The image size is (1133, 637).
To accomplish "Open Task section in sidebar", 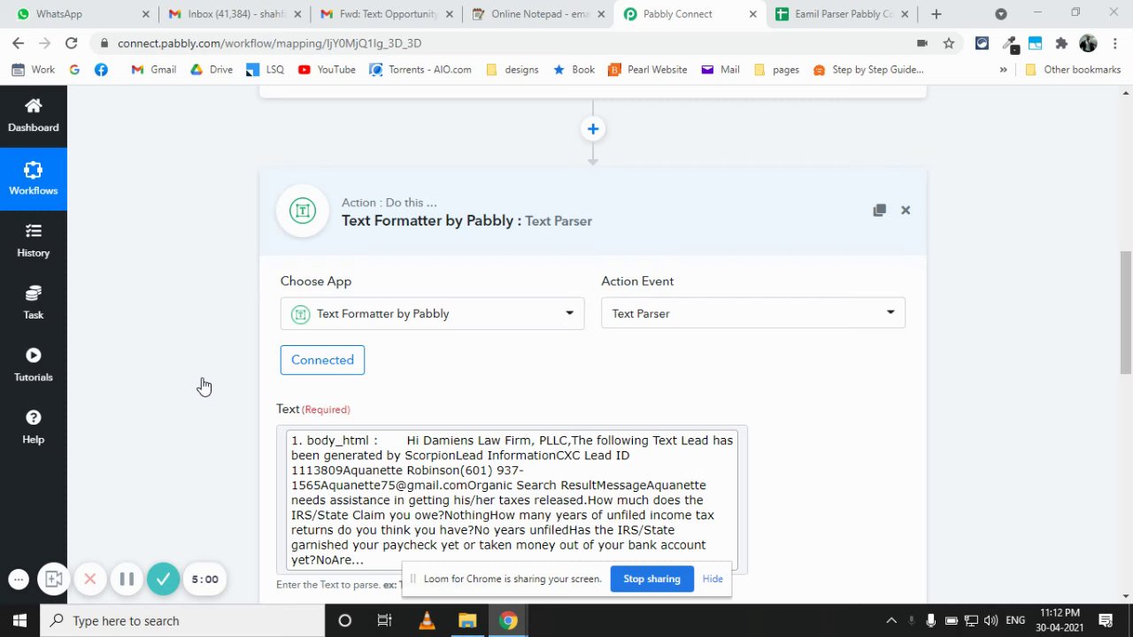I will coord(33,303).
